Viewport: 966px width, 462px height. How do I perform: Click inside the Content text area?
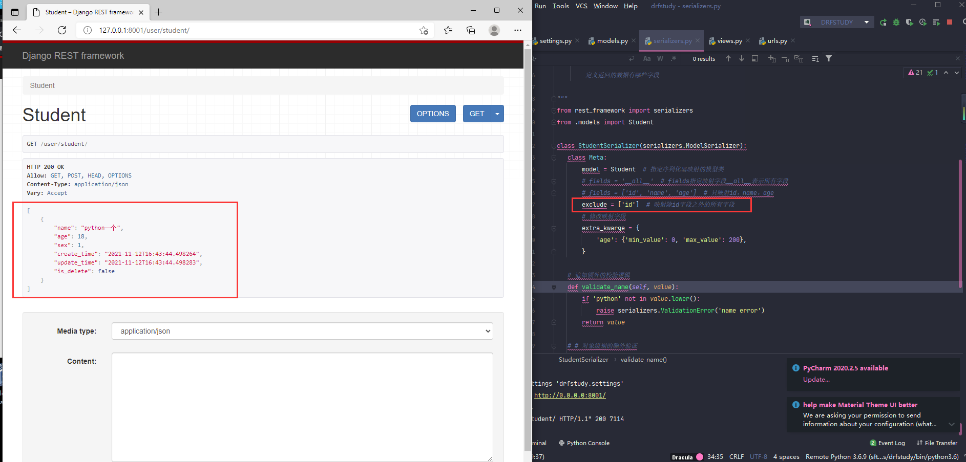click(x=302, y=407)
